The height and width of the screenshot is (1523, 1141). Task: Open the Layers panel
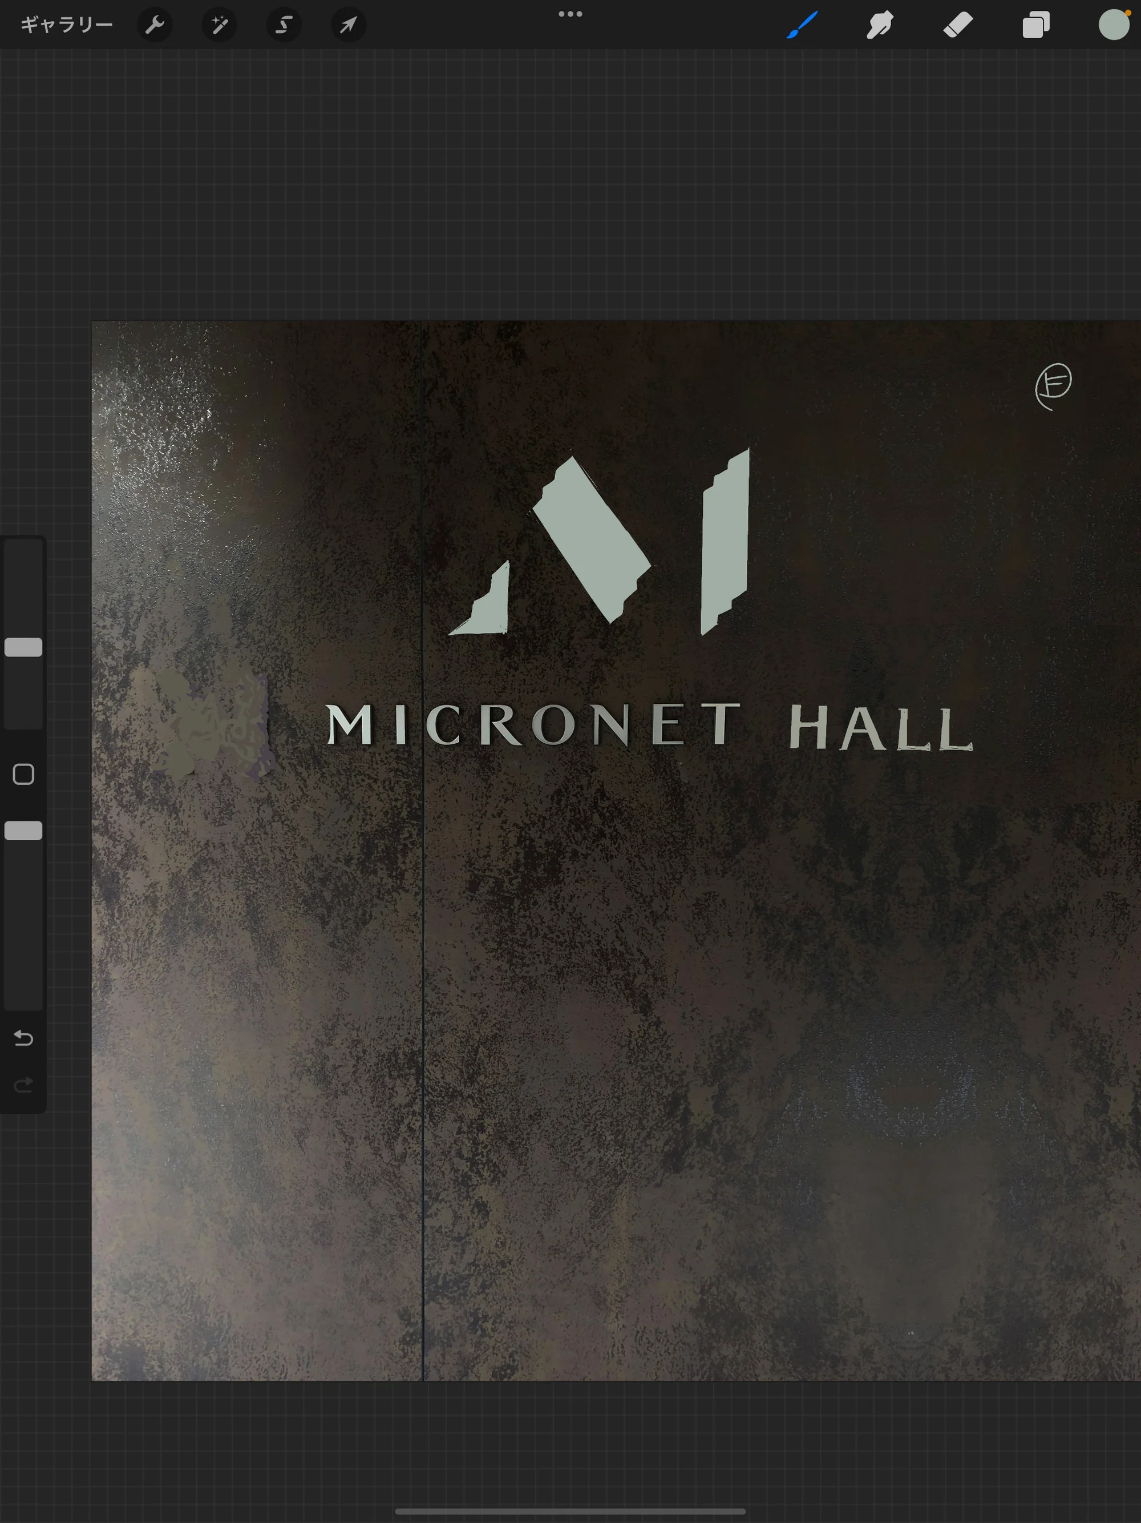tap(1035, 26)
